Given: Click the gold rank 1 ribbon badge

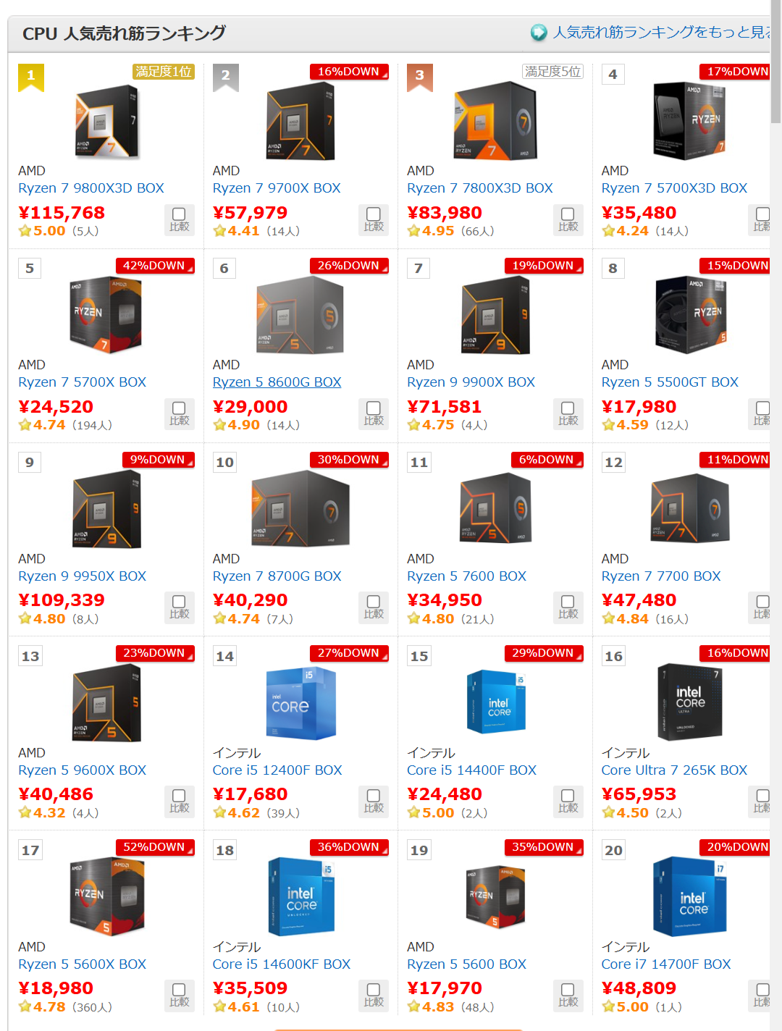Looking at the screenshot, I should pos(30,77).
